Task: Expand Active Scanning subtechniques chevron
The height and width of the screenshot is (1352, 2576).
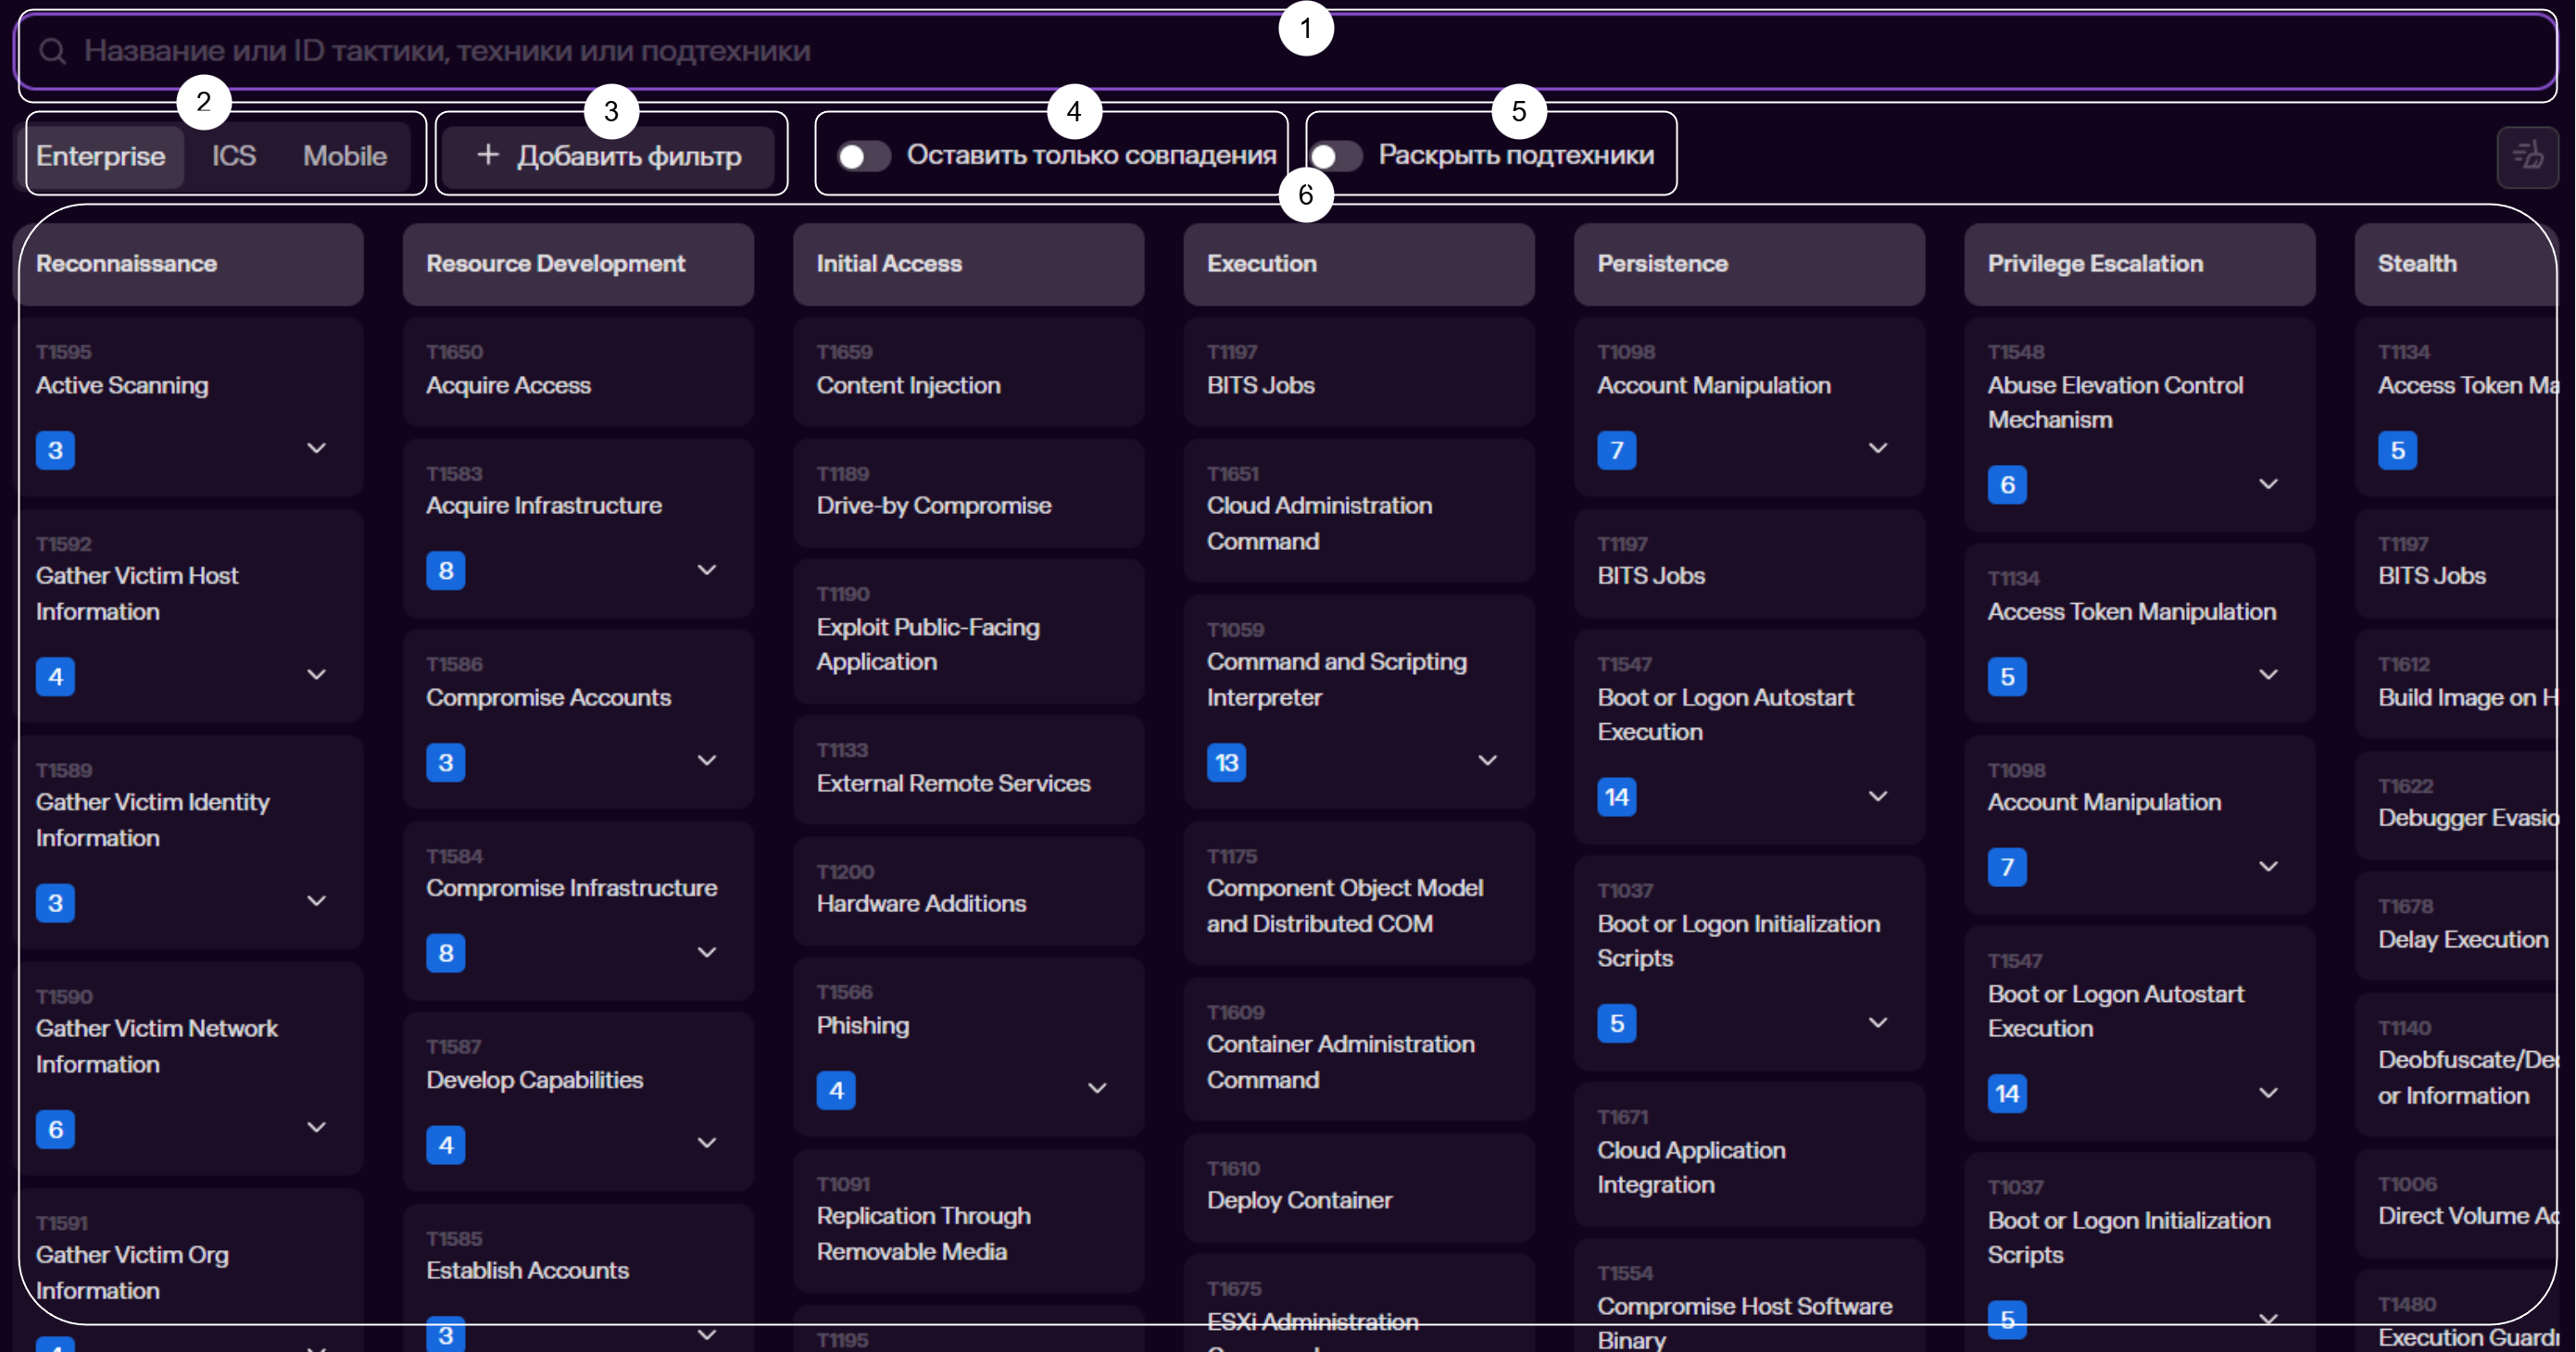Action: (316, 448)
